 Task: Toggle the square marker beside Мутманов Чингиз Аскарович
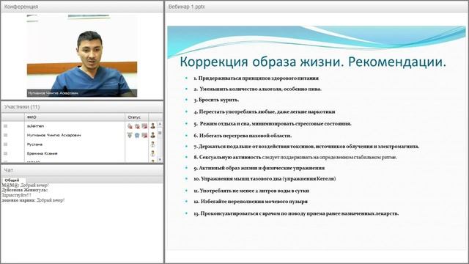coord(5,135)
